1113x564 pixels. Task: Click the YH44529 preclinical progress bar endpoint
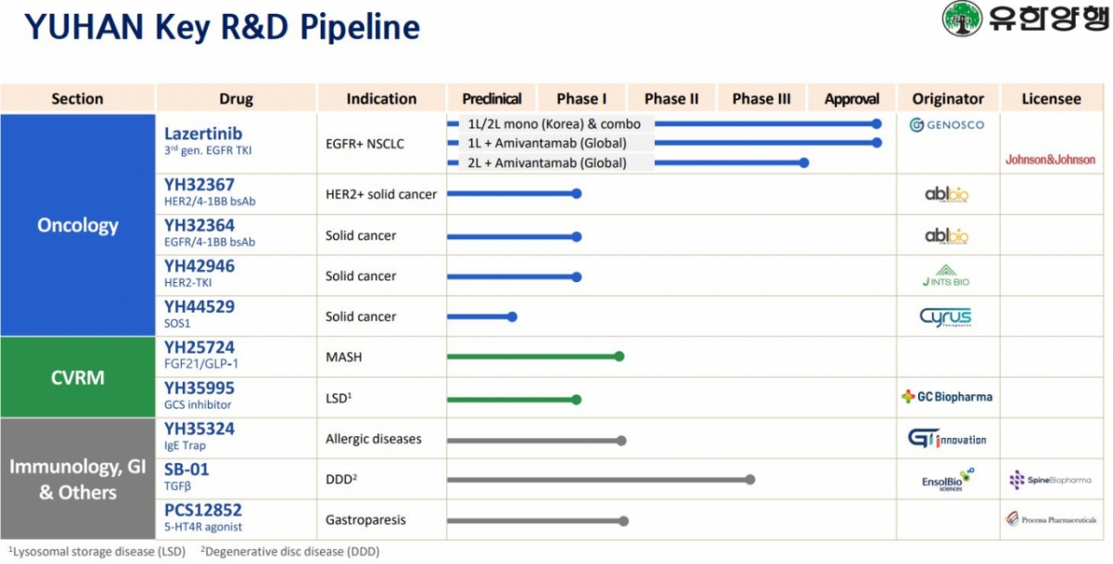pos(512,317)
